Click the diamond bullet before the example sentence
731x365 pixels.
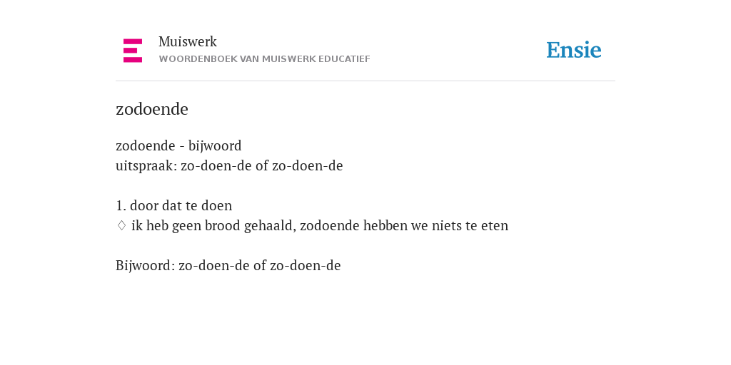click(x=121, y=225)
